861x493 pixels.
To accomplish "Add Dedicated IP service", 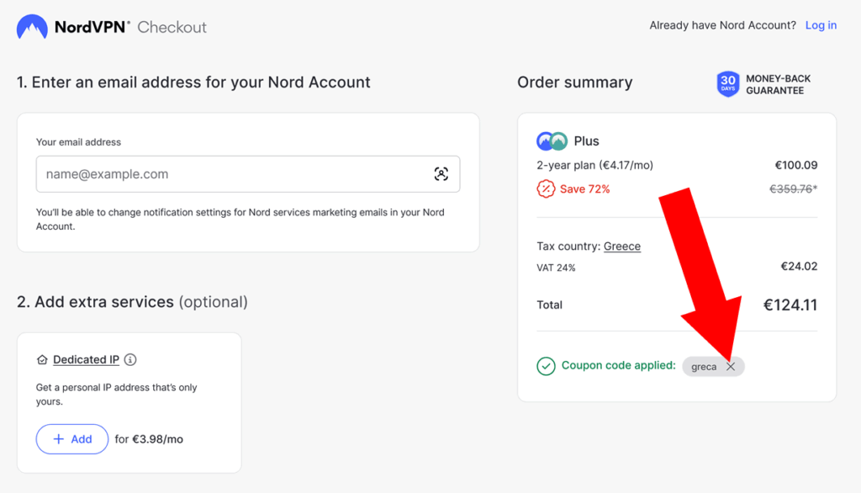I will (72, 439).
